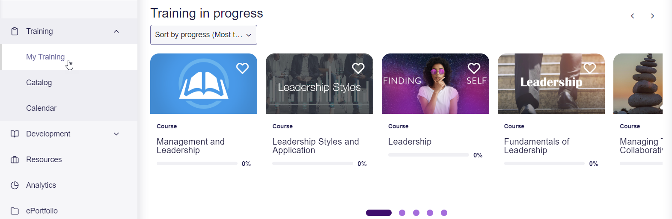Click the Analytics pie chart icon
This screenshot has width=672, height=219.
click(15, 185)
